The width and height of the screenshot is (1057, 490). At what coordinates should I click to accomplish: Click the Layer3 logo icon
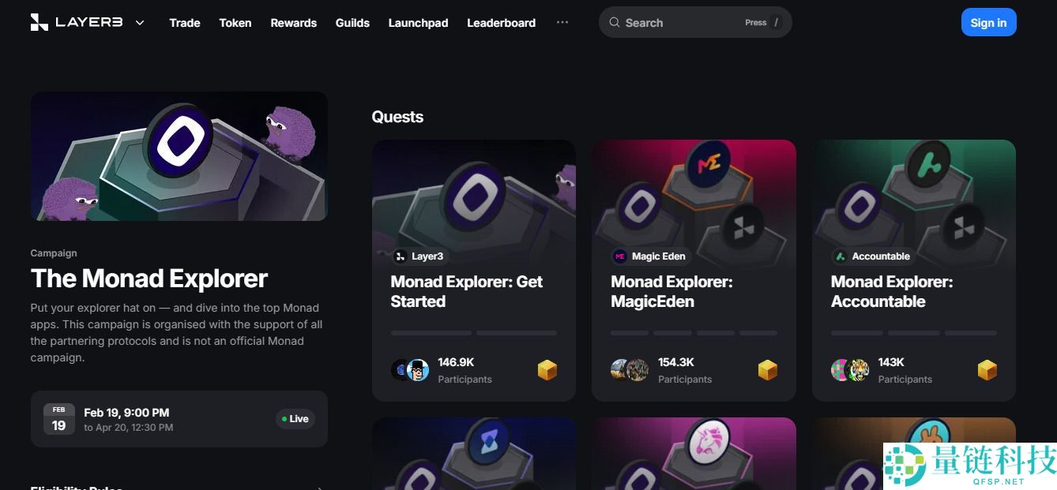click(39, 22)
